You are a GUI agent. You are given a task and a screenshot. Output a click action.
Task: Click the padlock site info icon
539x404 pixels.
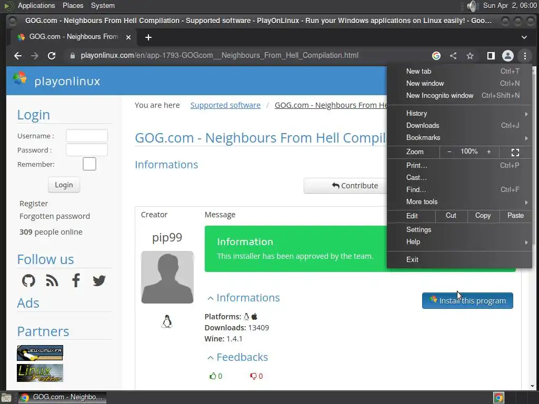tap(73, 56)
